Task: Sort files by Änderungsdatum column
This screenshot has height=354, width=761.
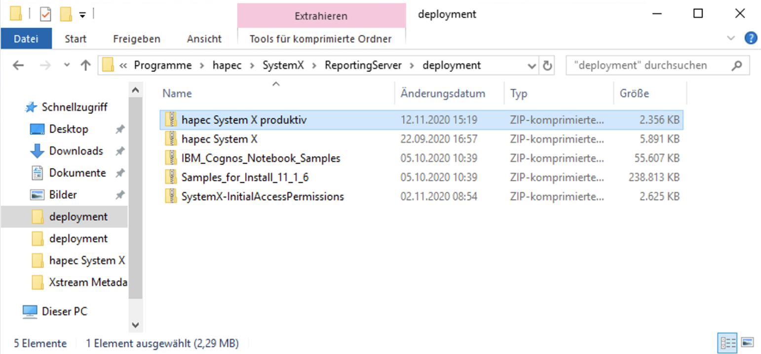Action: (x=443, y=93)
